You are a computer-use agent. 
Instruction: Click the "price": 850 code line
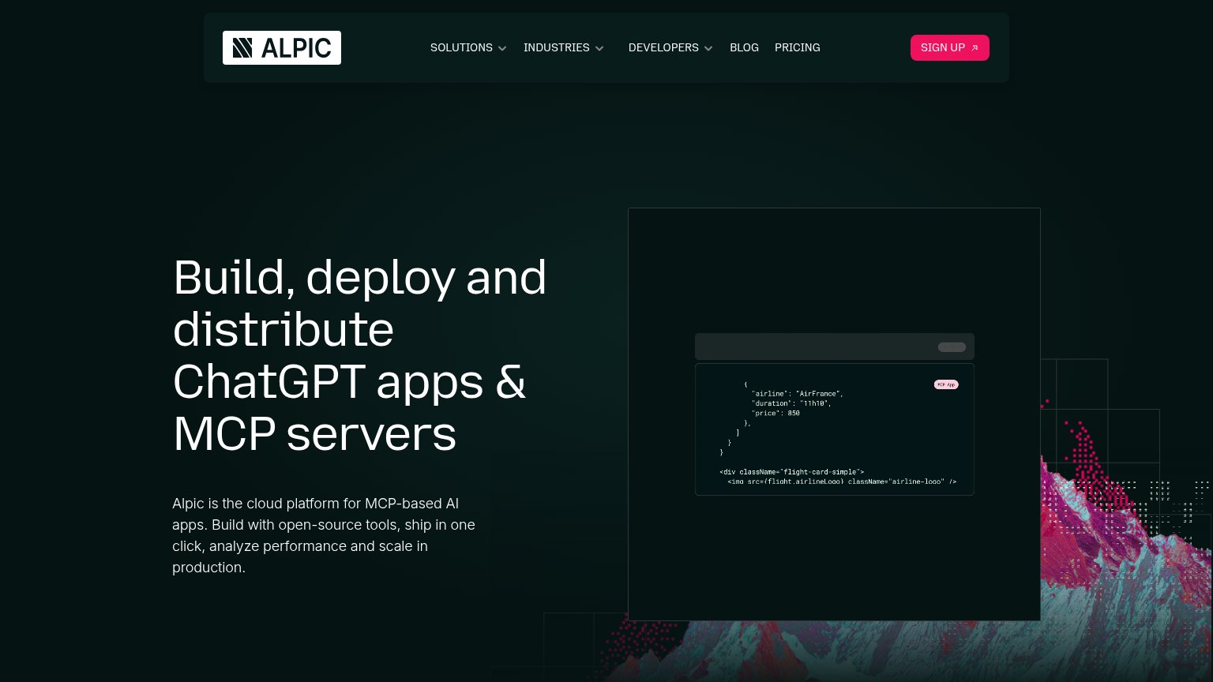coord(775,413)
